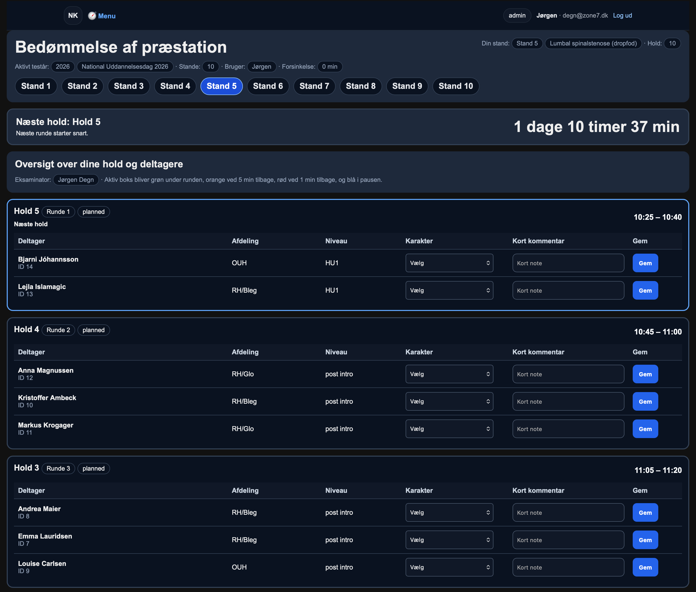Viewport: 696px width, 592px height.
Task: Focus the Kort note field for Kristoffer Ambeck
Action: coord(568,401)
